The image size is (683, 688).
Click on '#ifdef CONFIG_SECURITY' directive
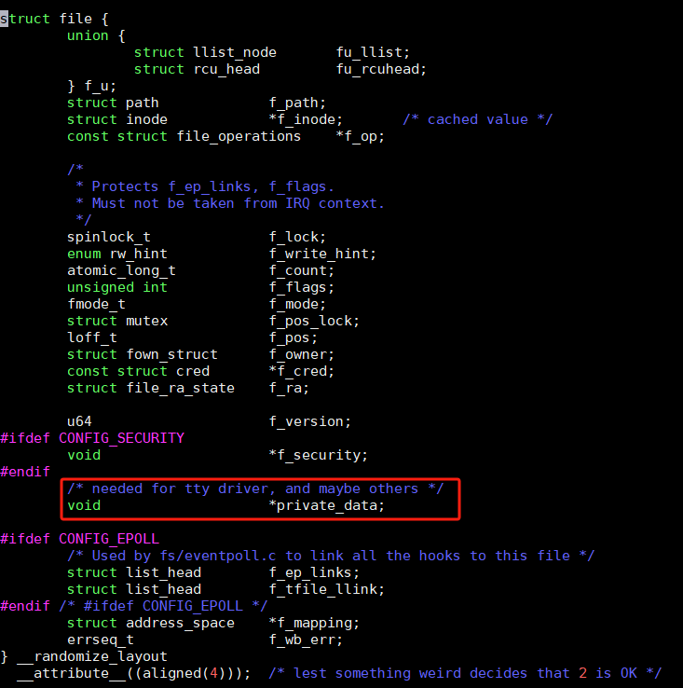92,438
